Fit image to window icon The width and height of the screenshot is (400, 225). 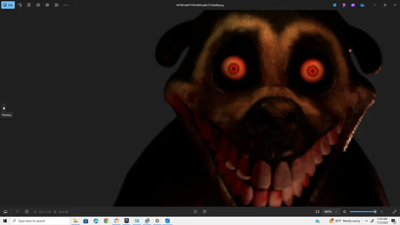click(317, 212)
